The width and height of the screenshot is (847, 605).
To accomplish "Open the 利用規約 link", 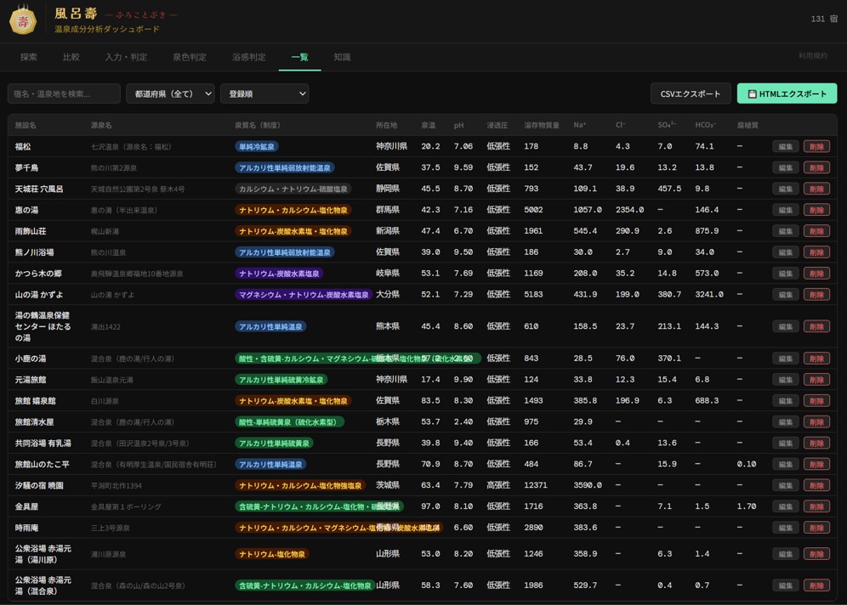I will [812, 55].
